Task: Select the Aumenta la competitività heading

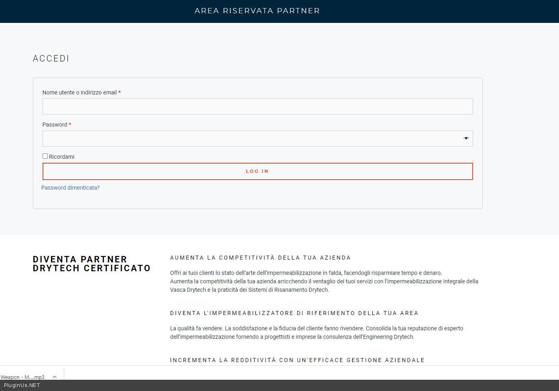Action: point(260,258)
